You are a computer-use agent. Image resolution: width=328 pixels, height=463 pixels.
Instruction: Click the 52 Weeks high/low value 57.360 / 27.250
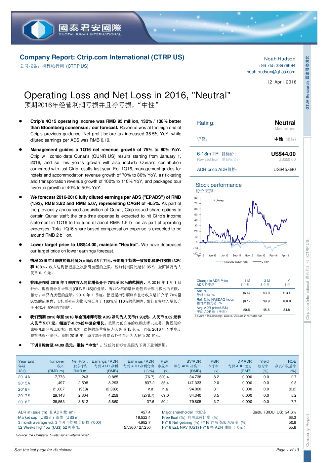coord(137,427)
